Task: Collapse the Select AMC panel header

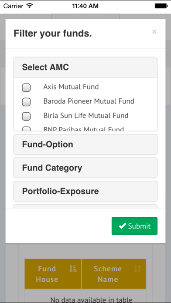Action: [85, 67]
